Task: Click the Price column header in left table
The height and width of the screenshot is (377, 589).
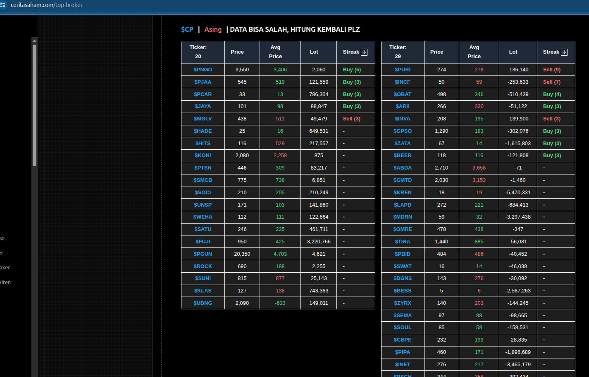Action: pos(237,52)
